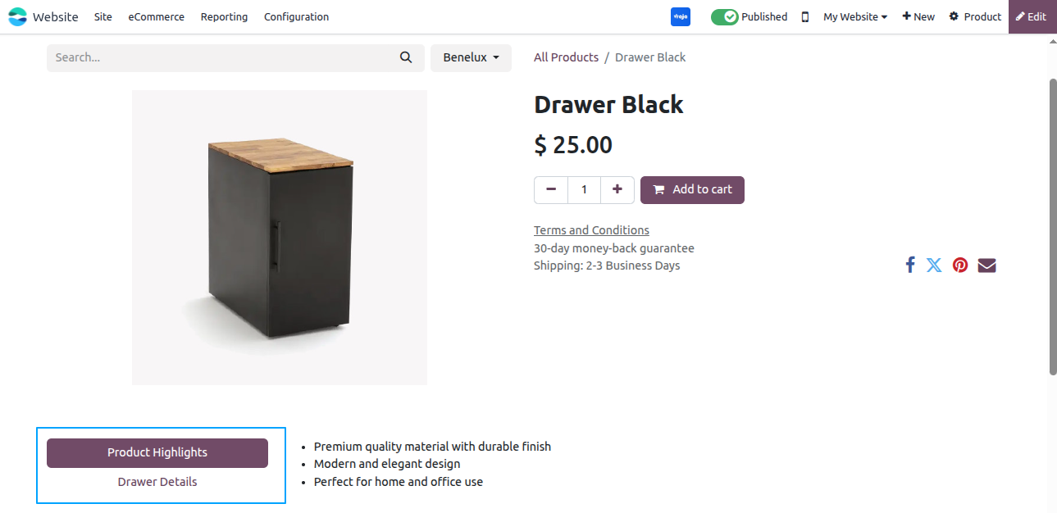Decrease quantity with minus button
This screenshot has width=1057, height=513.
(551, 189)
